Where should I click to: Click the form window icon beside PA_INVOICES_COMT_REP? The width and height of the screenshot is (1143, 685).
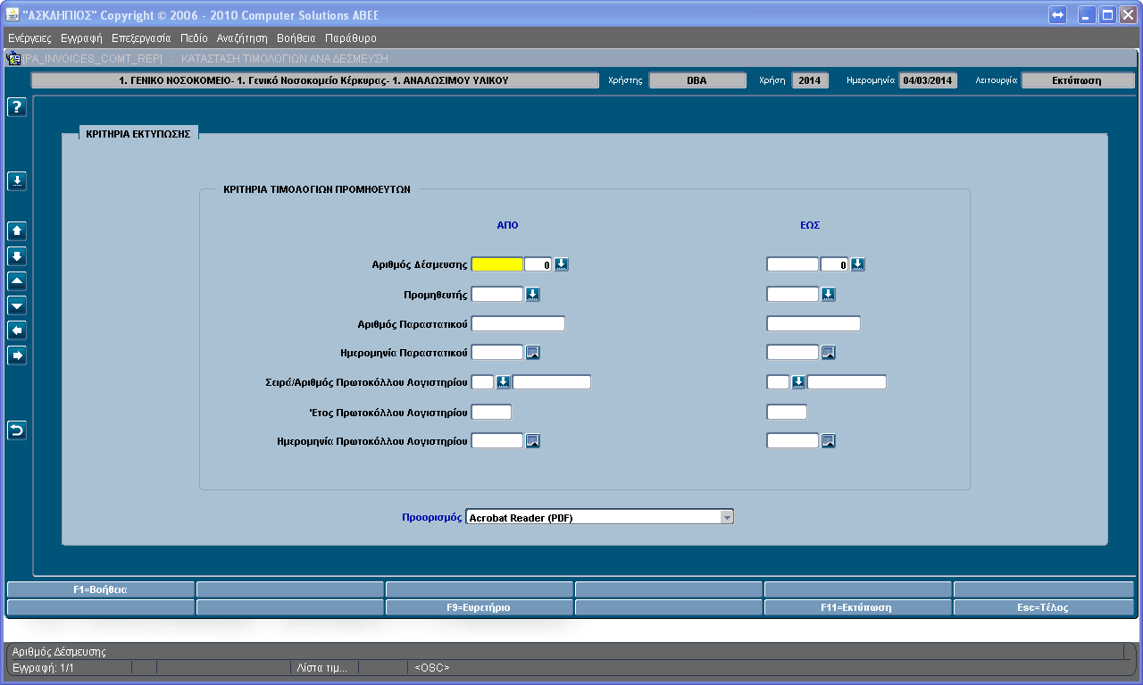[13, 58]
